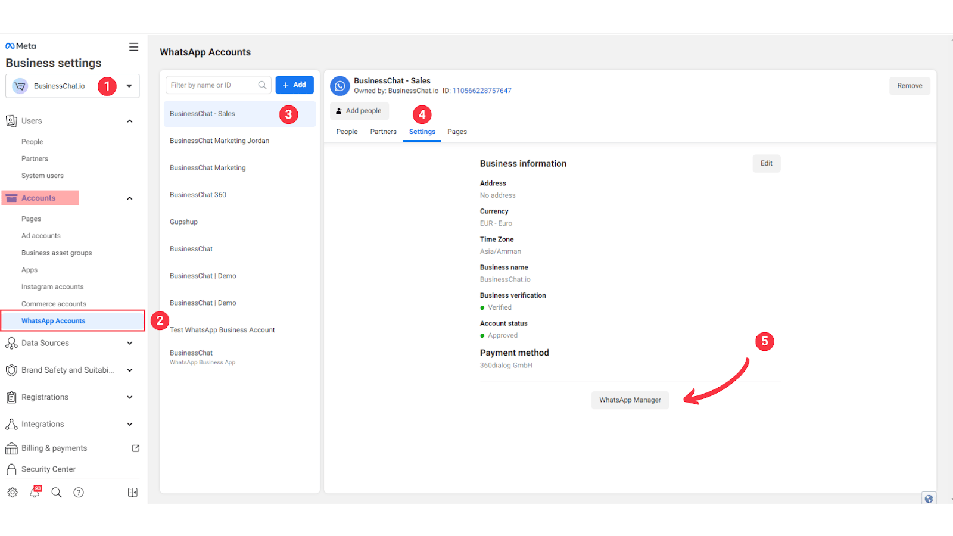The height and width of the screenshot is (536, 953).
Task: Open settings gear at sidebar bottom
Action: click(x=13, y=493)
